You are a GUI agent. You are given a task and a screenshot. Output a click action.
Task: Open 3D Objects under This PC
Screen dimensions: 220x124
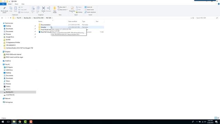[x=9, y=67]
